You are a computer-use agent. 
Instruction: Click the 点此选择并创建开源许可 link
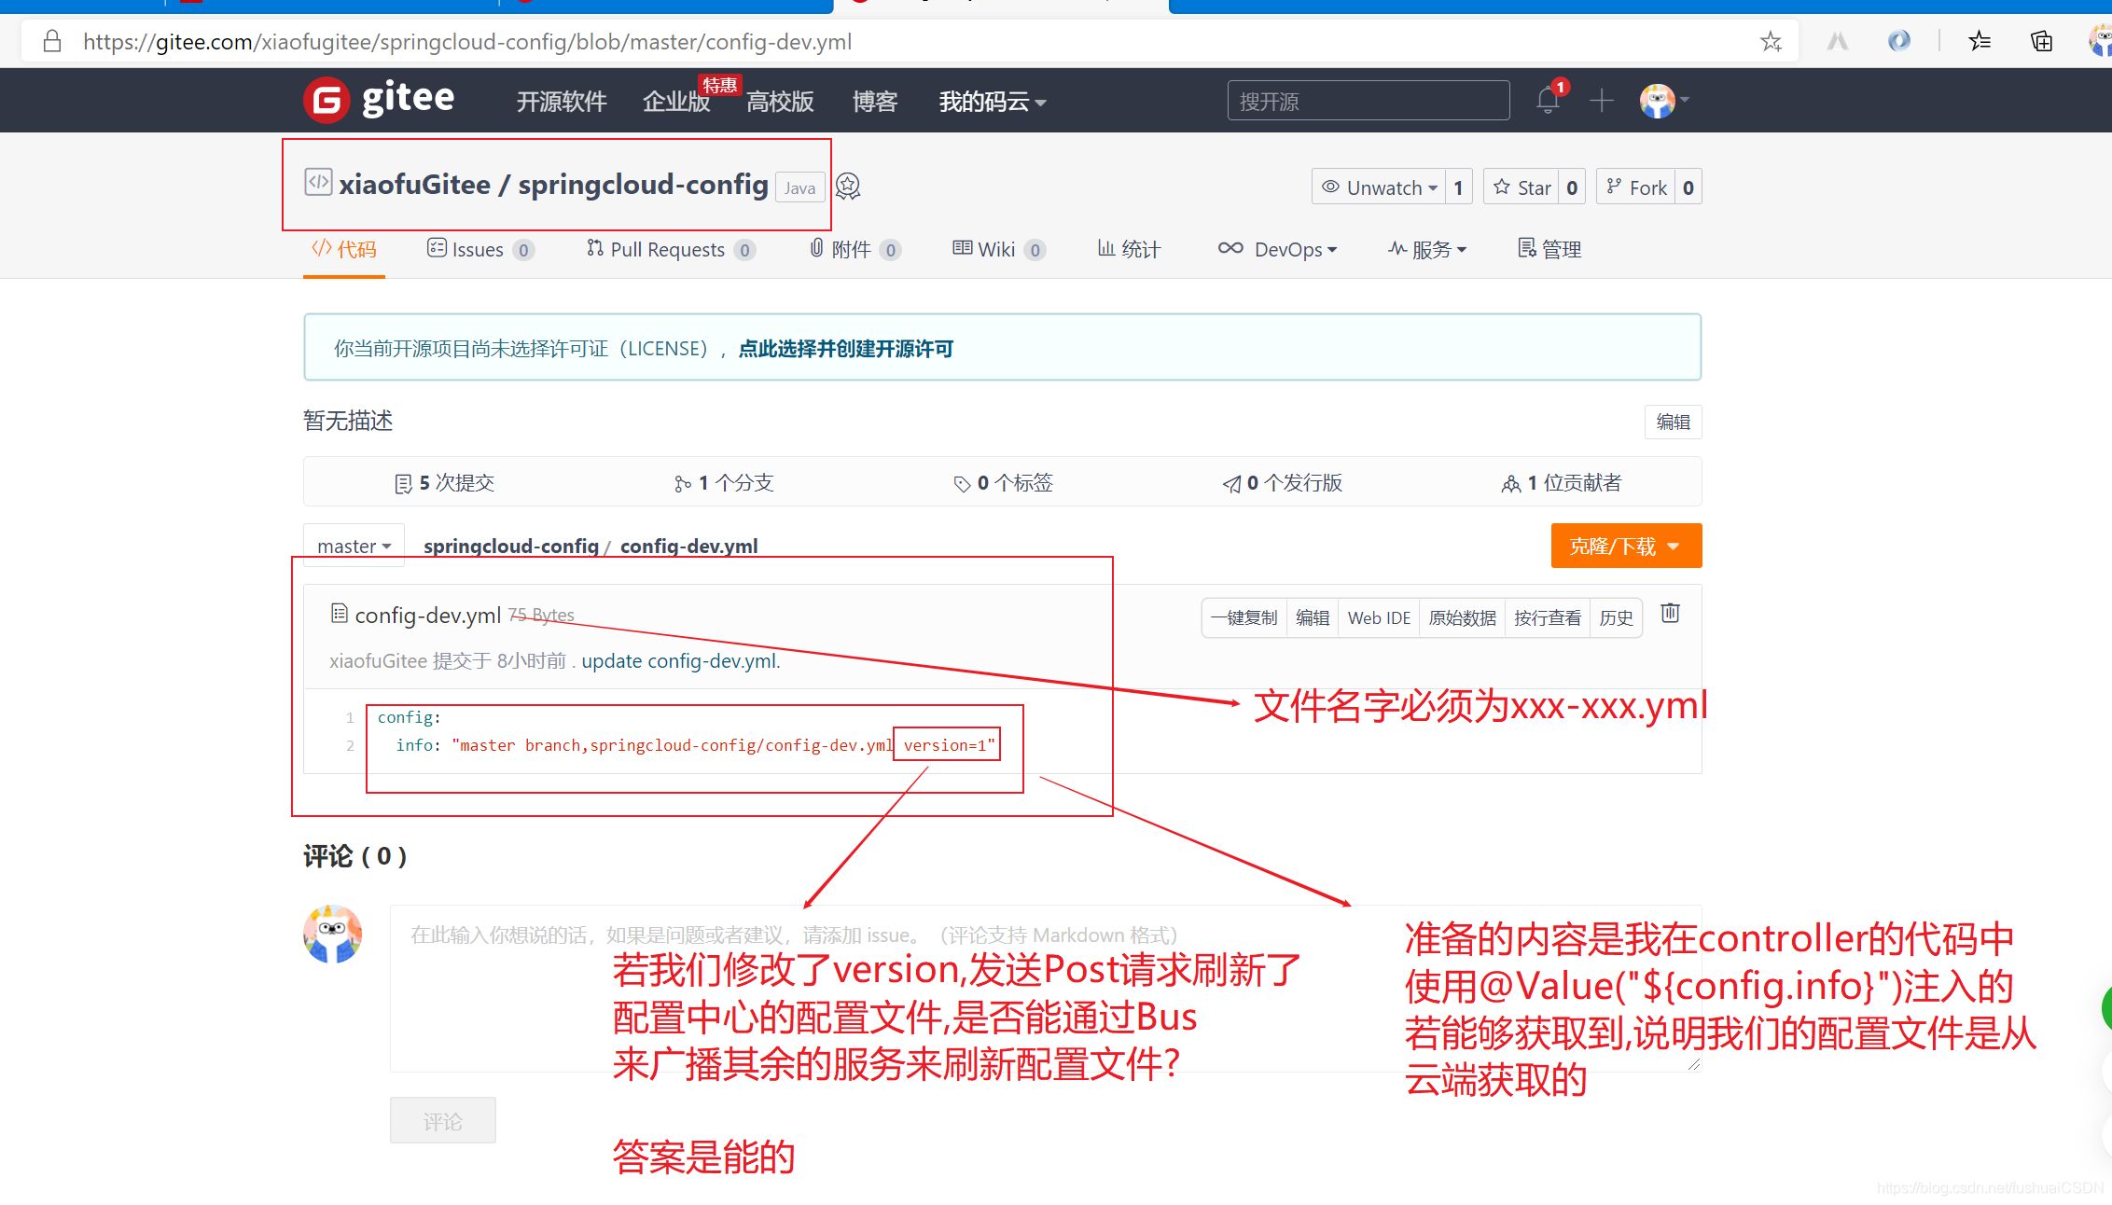846,349
